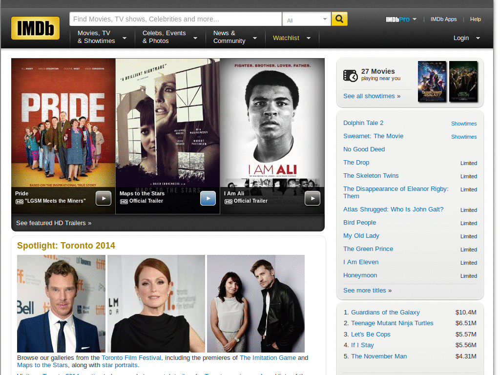Expand the Celebs, Events & Photos menu

coord(170,37)
